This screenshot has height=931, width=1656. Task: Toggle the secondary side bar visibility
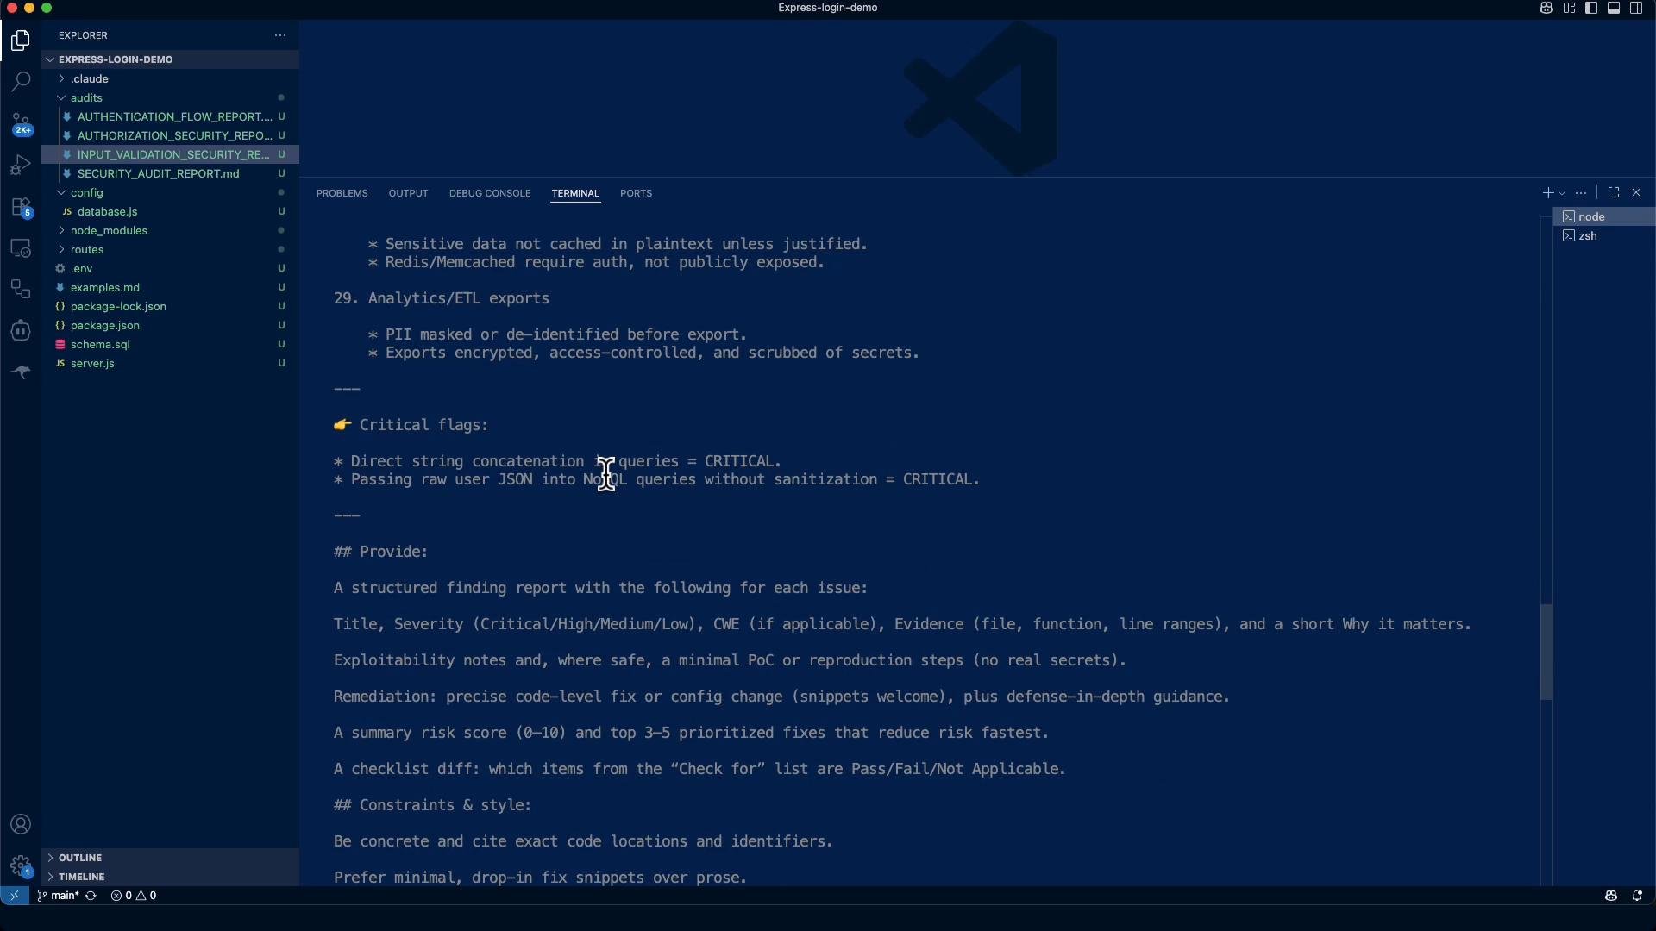tap(1636, 8)
